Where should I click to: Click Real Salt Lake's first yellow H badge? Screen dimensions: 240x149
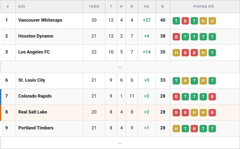click(x=194, y=113)
